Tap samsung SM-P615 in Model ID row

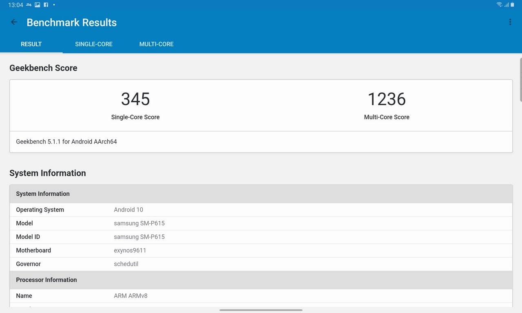point(139,237)
